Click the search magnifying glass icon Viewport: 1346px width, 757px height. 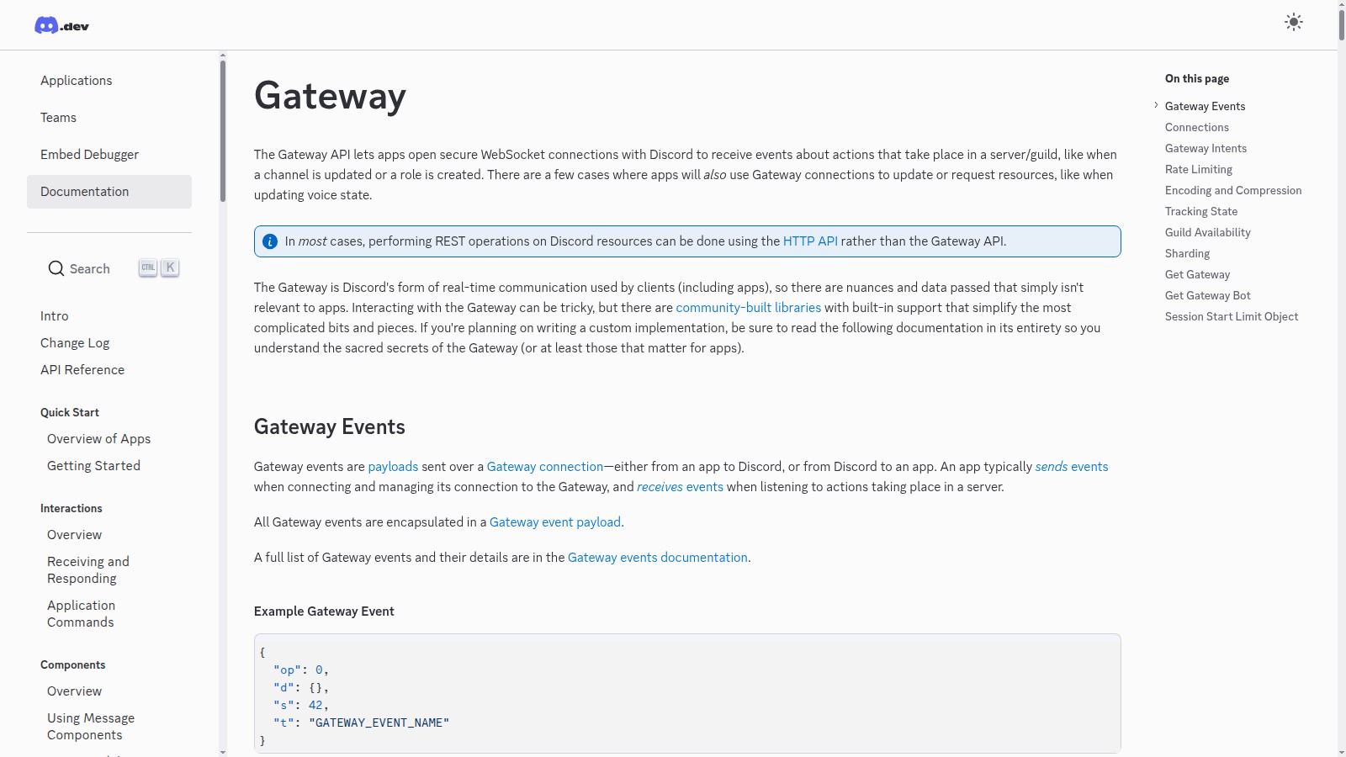click(56, 268)
